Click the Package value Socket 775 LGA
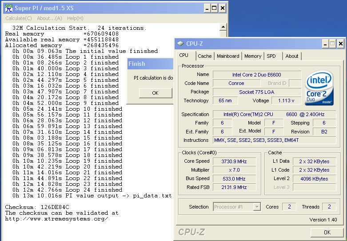The image size is (347, 241). [257, 92]
